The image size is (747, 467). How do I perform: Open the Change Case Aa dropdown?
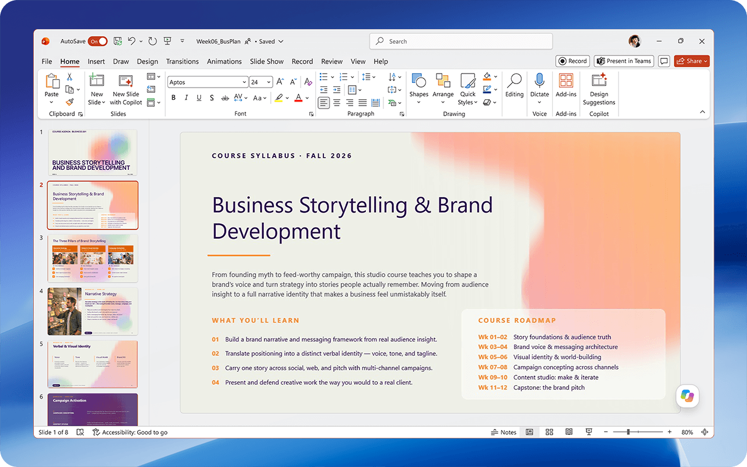260,98
